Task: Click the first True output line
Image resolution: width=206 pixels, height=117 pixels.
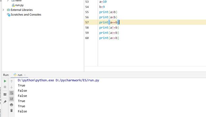Action: [x=22, y=85]
